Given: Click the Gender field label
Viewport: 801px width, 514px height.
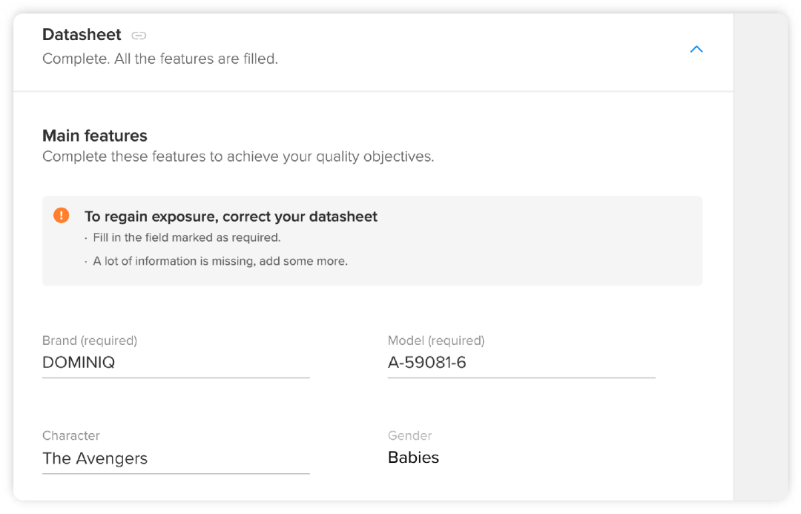Looking at the screenshot, I should pyautogui.click(x=409, y=435).
